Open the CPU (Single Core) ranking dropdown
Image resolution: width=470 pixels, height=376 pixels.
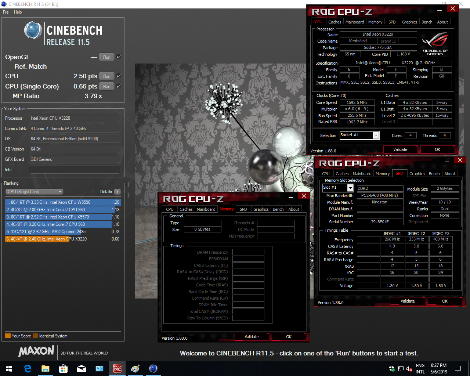pos(35,192)
